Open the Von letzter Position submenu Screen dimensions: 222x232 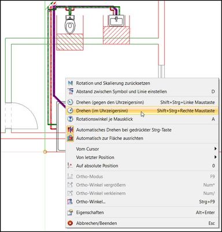142,157
